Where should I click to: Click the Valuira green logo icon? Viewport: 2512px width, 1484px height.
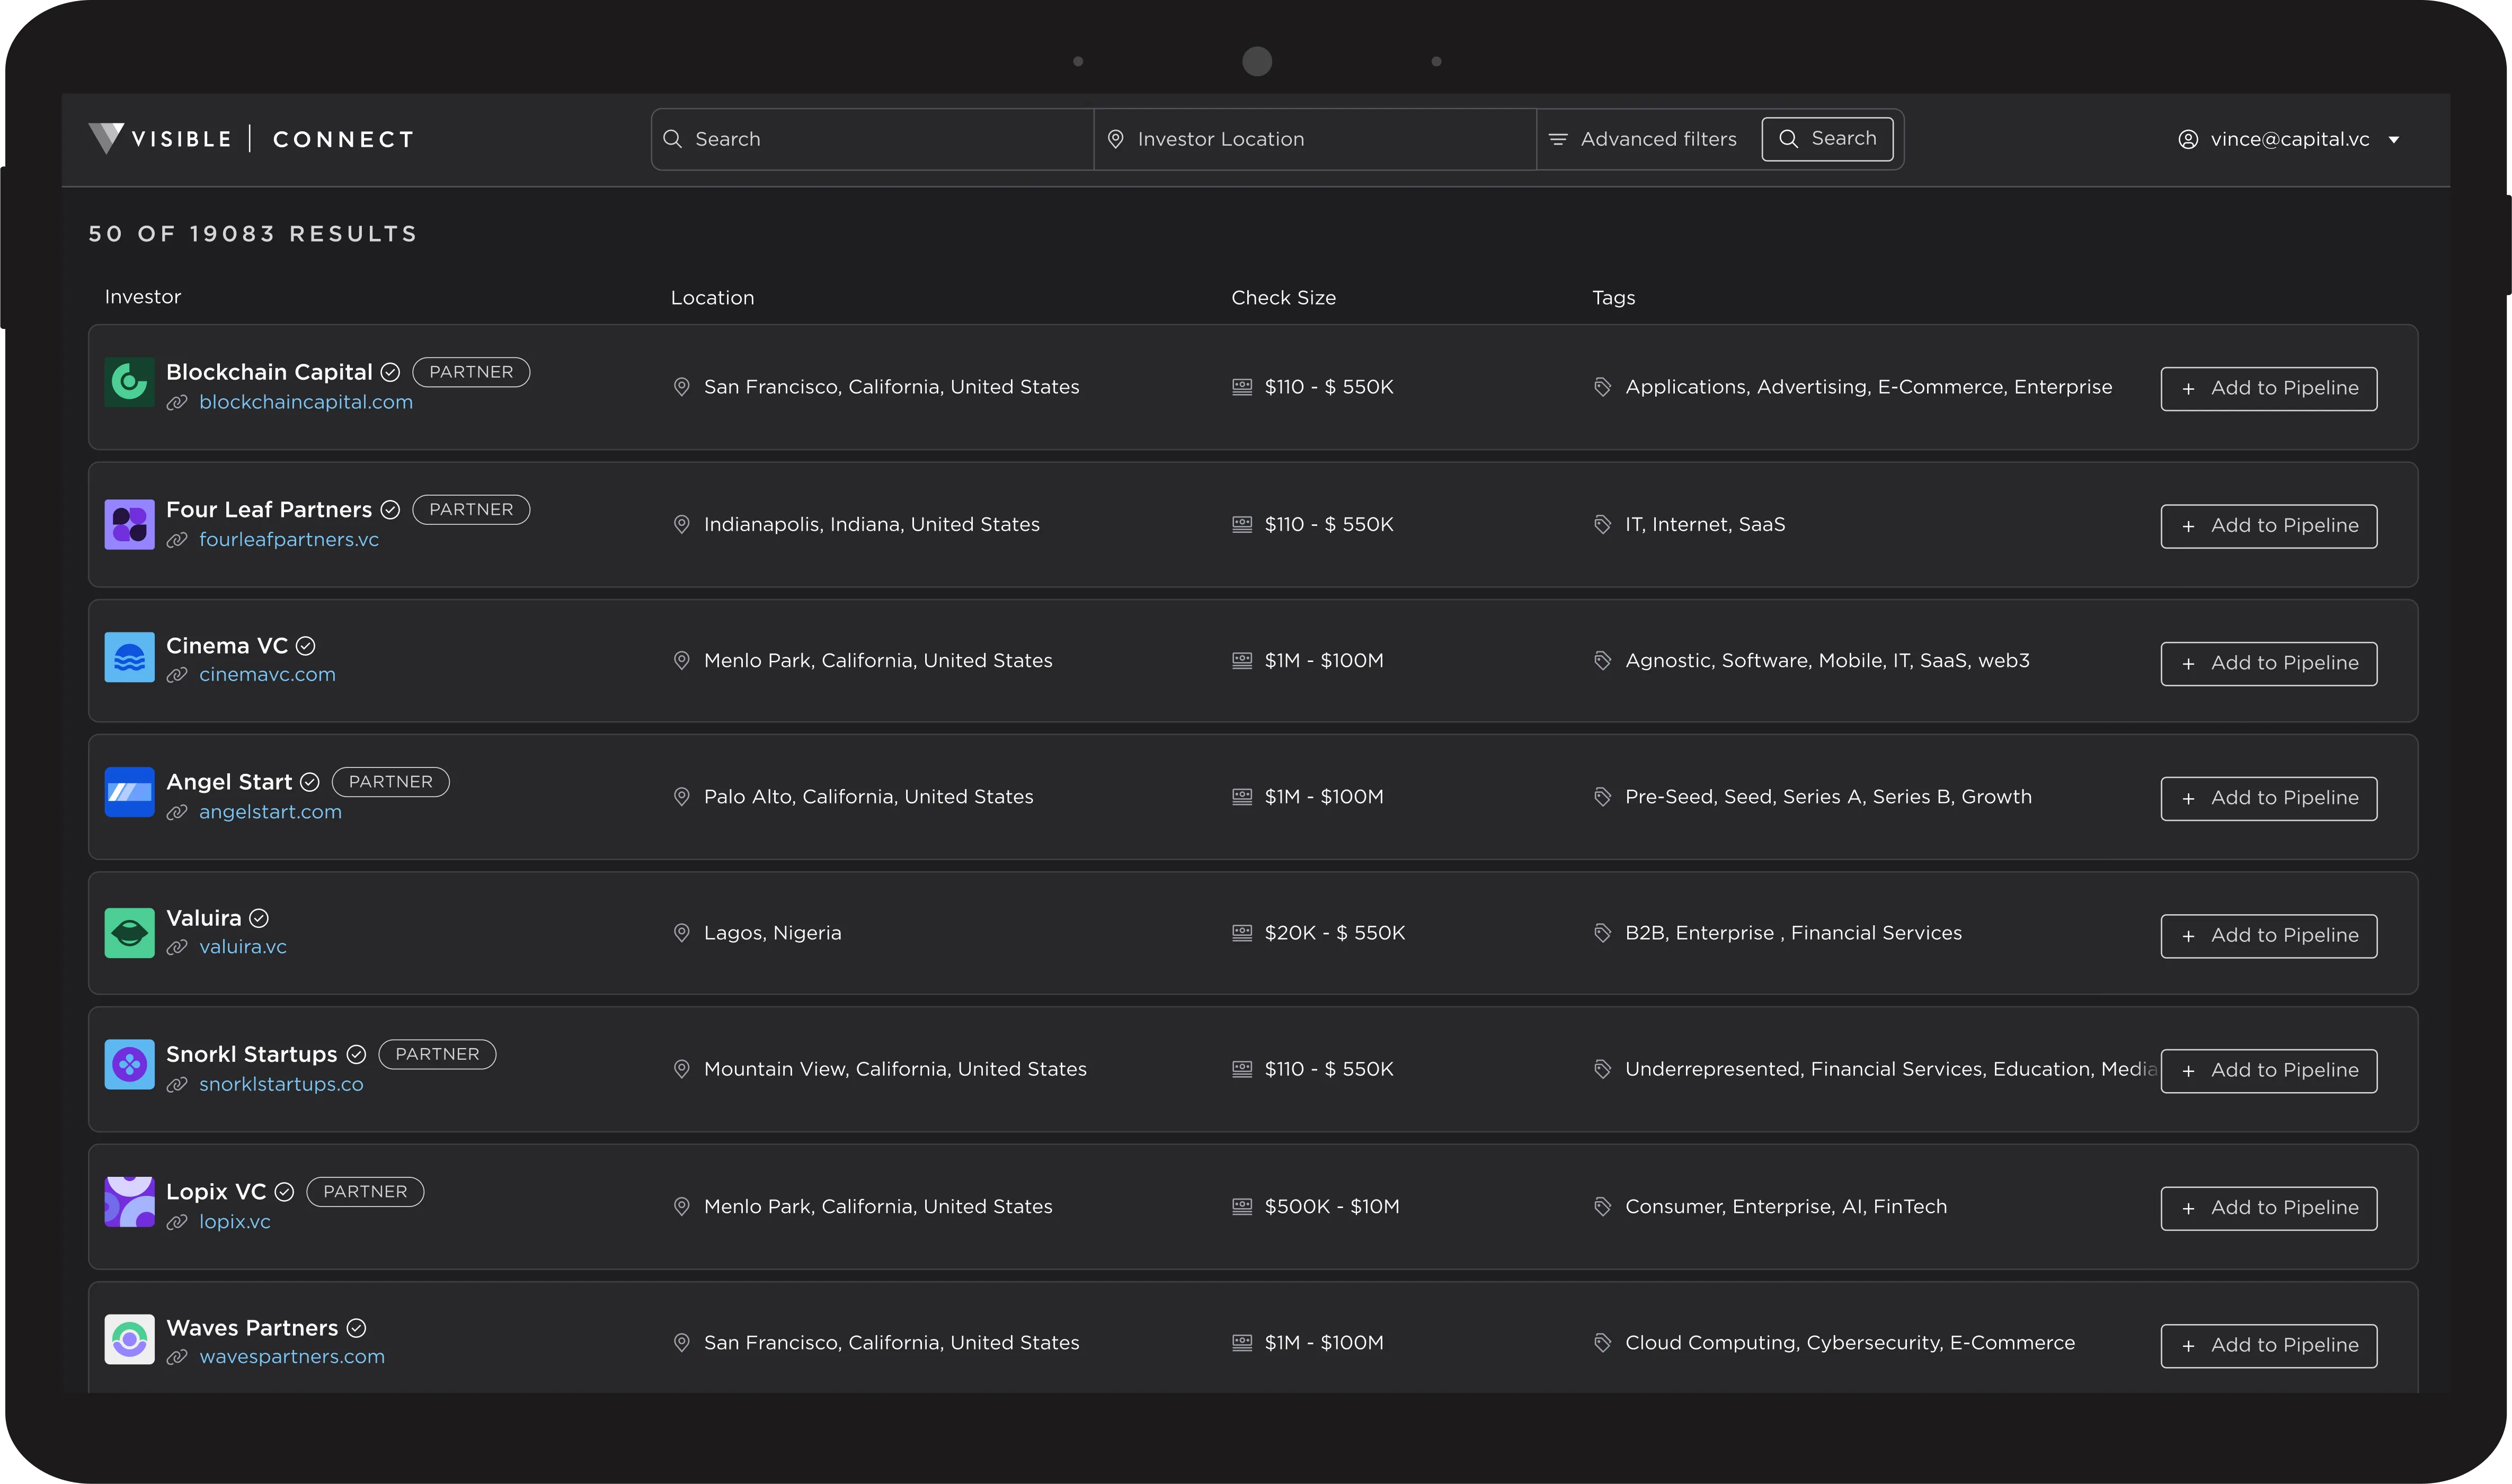point(129,933)
